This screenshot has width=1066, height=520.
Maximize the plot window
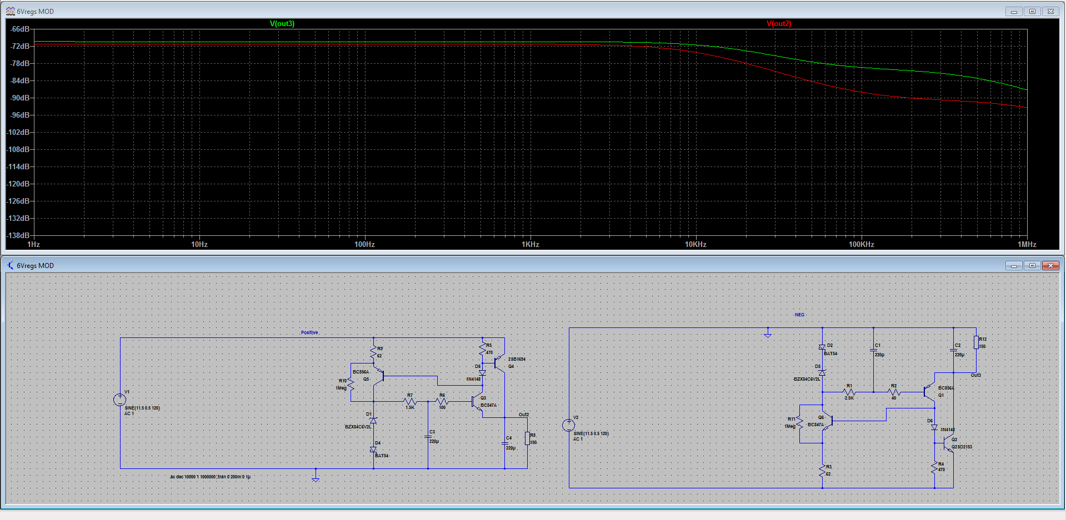tap(1032, 11)
